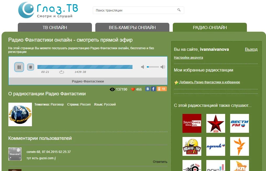The height and width of the screenshot is (171, 266).
Task: Click the Тематика: Разговор label
Action: [49, 104]
